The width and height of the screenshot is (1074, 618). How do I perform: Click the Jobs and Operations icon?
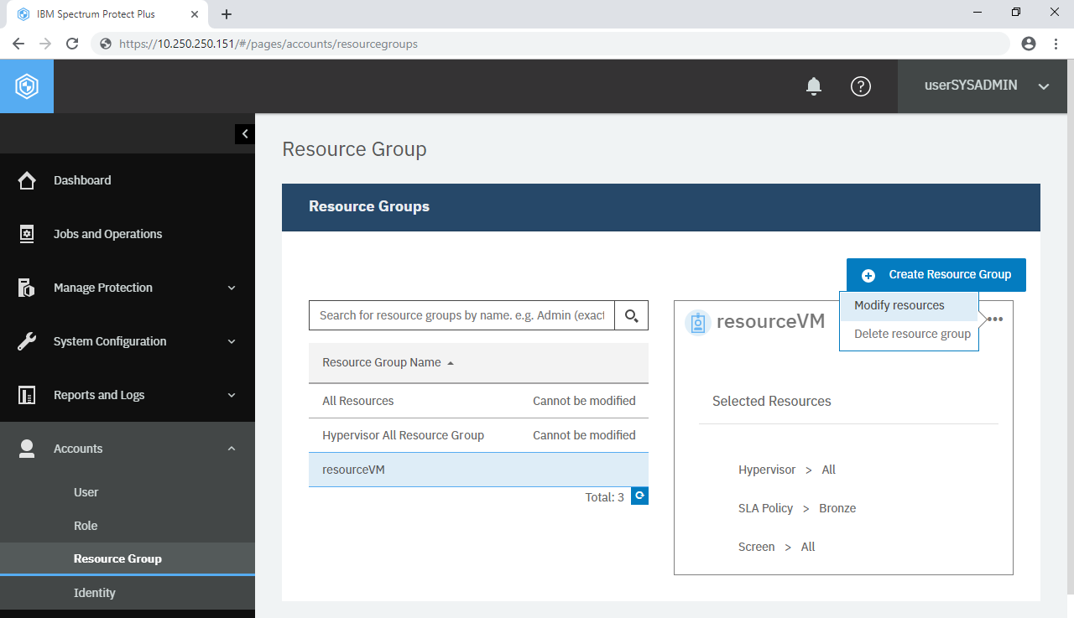coord(27,234)
